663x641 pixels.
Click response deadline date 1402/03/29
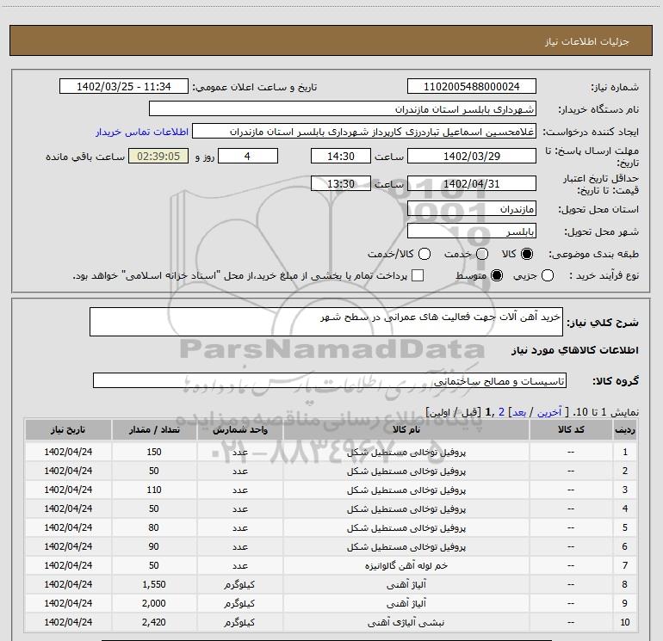pyautogui.click(x=472, y=156)
